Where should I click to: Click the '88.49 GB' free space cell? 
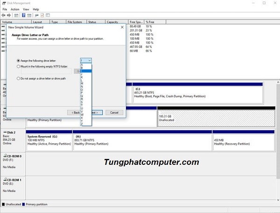click(x=135, y=26)
